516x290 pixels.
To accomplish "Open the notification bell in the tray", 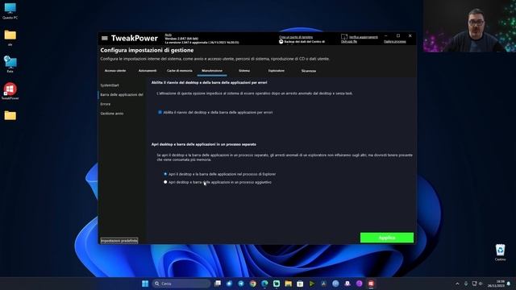I will tap(509, 284).
